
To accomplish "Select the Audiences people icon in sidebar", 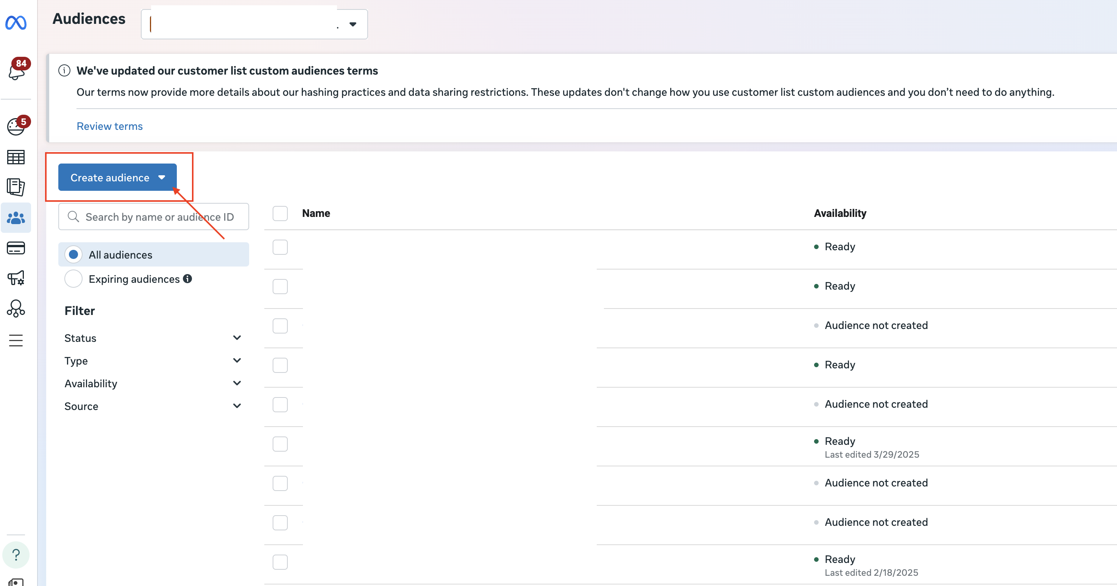I will (x=16, y=218).
